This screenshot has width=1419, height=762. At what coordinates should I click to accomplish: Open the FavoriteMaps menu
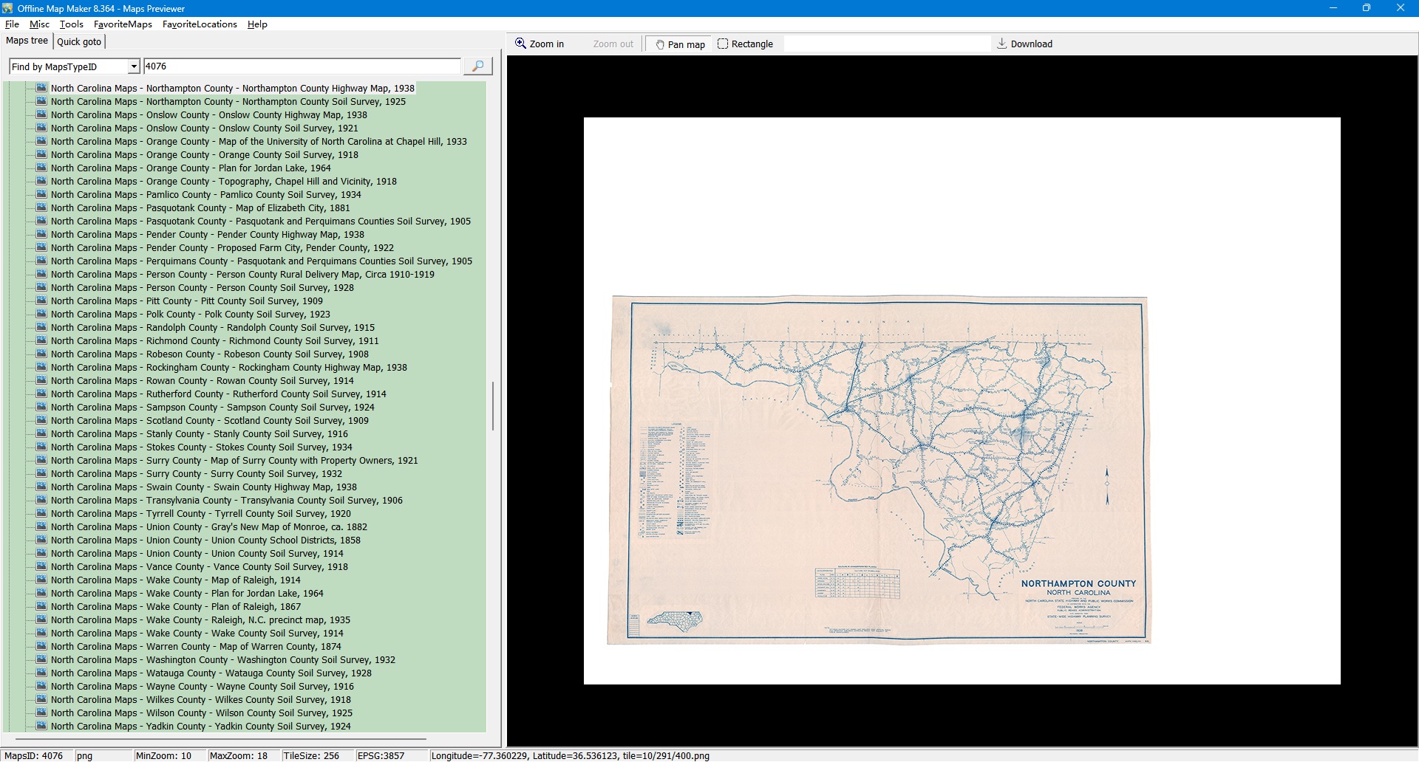[x=123, y=24]
